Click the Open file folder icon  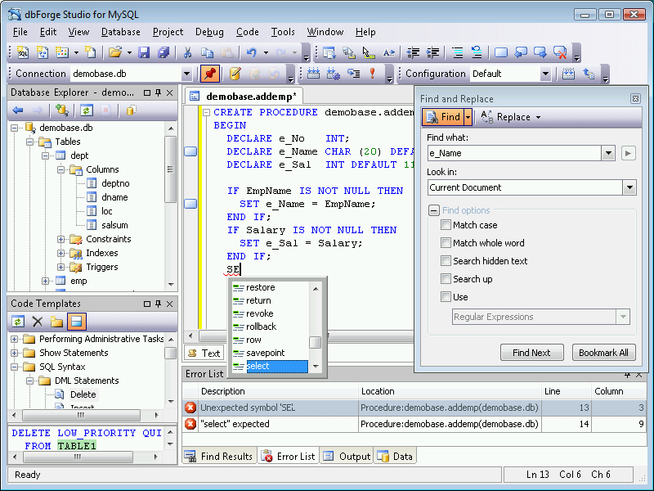coord(115,52)
